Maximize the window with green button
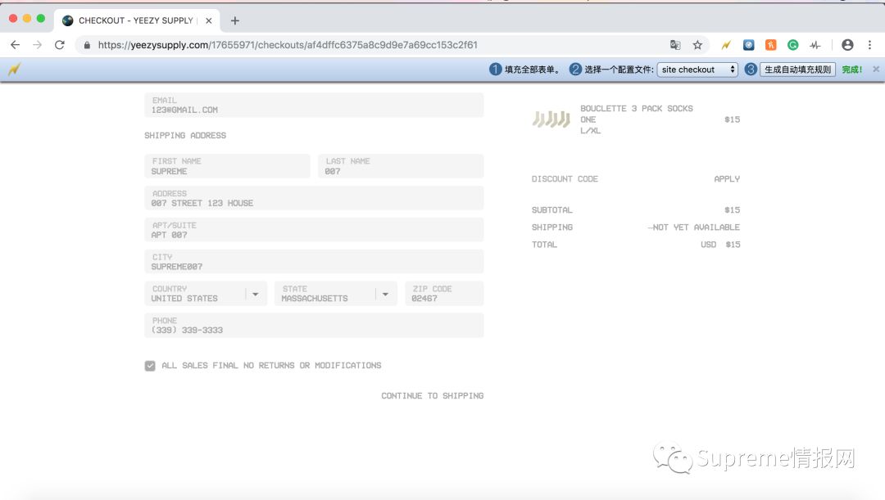 41,19
